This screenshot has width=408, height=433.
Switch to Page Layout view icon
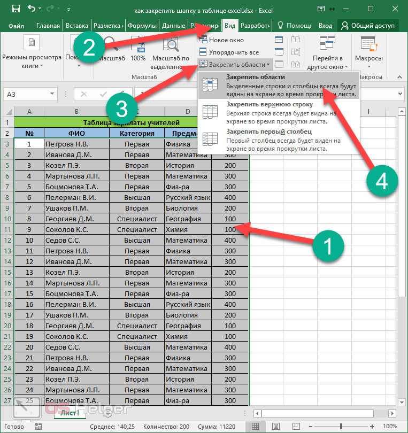click(276, 427)
